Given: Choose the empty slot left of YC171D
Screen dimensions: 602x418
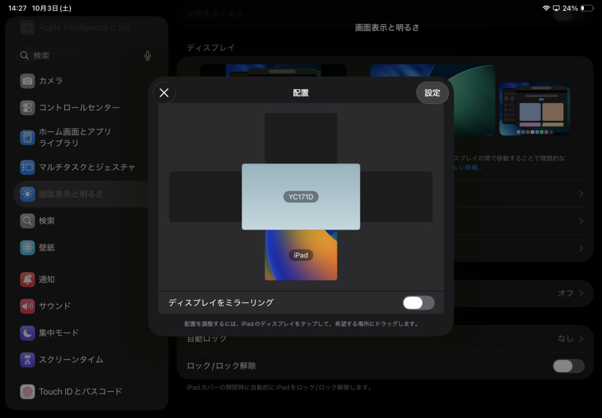Looking at the screenshot, I should point(206,197).
